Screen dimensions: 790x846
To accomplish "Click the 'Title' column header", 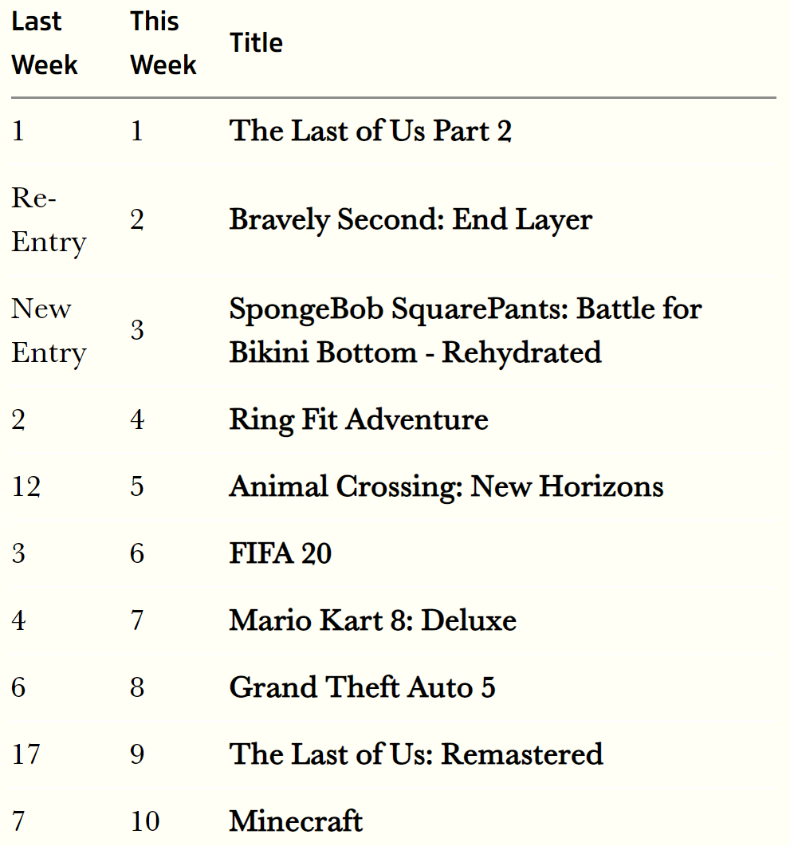I will click(256, 43).
